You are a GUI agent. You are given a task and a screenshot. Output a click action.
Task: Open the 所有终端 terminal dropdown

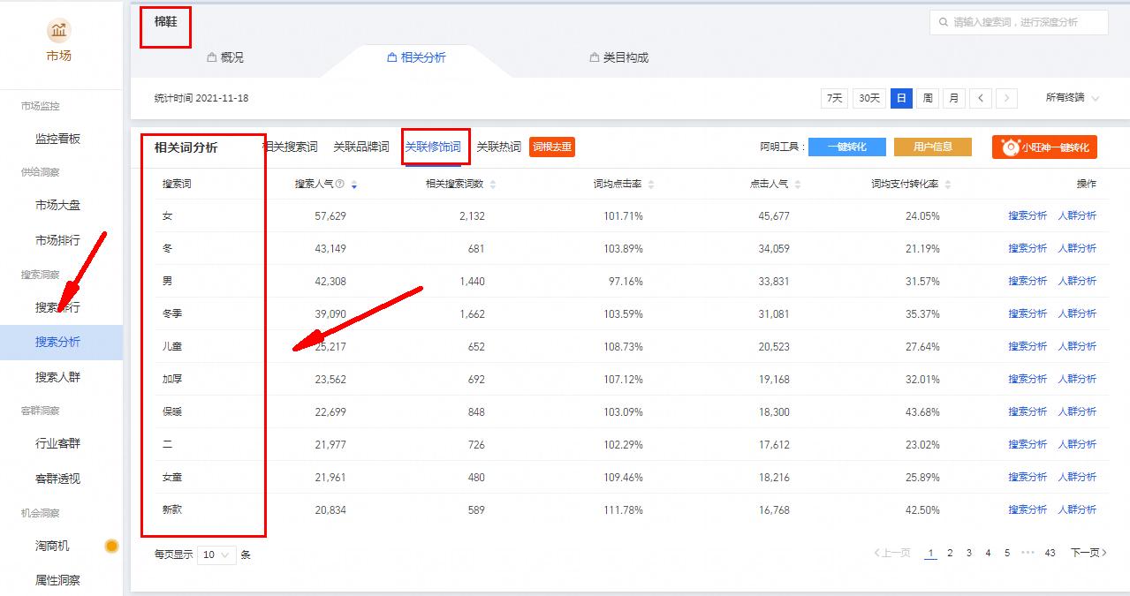pos(1071,98)
